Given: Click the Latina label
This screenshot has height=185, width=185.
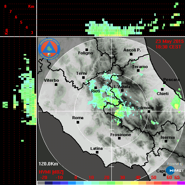Looking at the screenshot, I should 97,149.
